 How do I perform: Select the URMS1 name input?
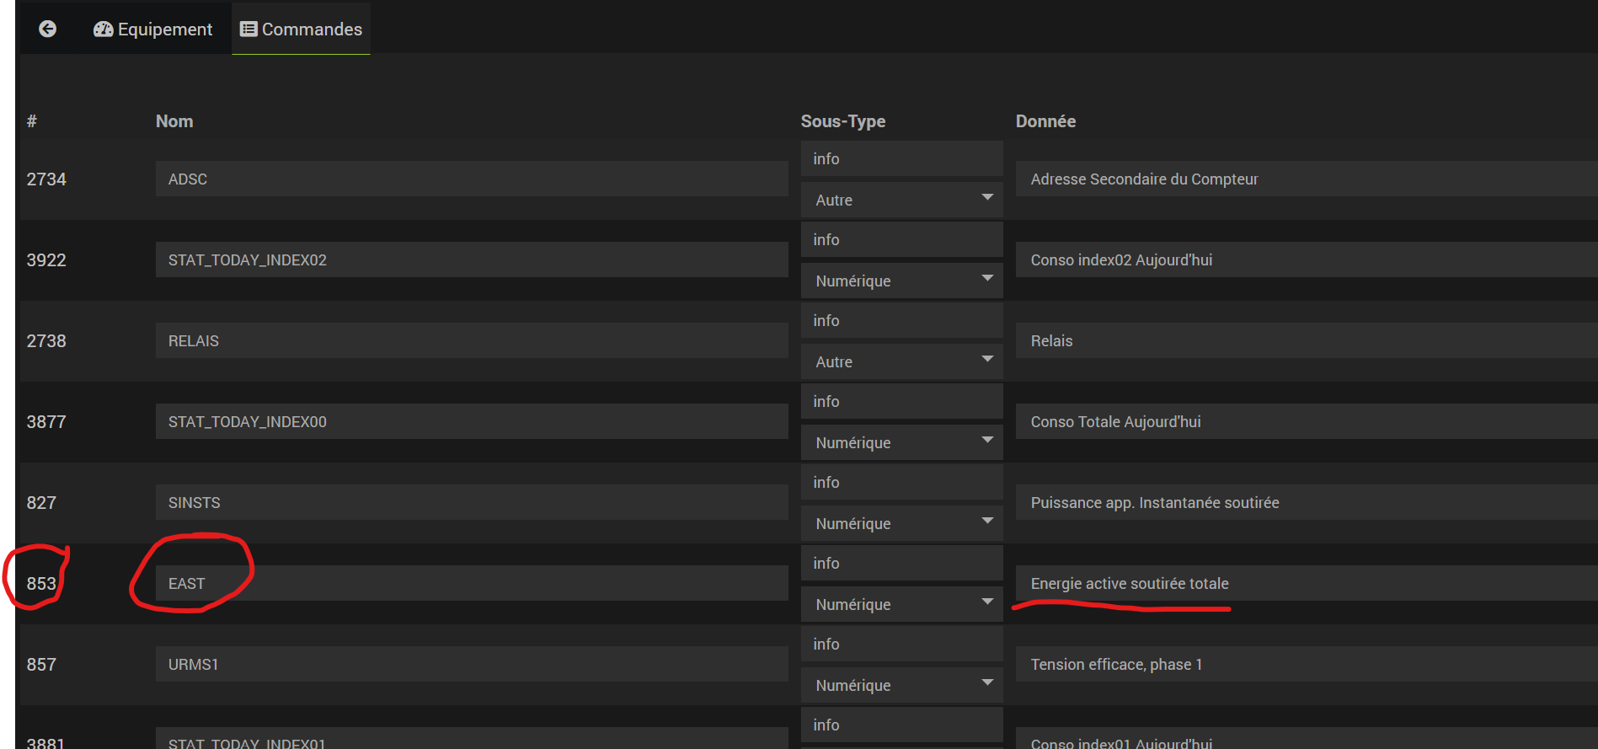point(472,665)
